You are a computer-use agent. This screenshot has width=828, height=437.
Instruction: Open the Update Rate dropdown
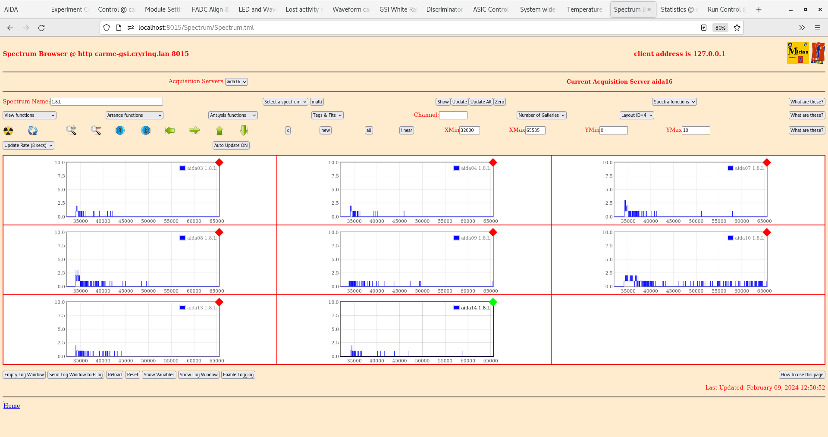[x=28, y=146]
